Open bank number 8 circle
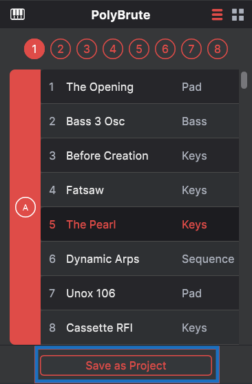The width and height of the screenshot is (252, 384). [218, 49]
